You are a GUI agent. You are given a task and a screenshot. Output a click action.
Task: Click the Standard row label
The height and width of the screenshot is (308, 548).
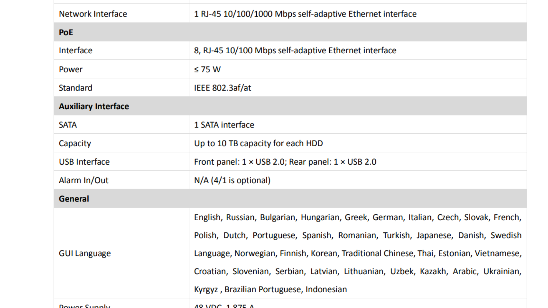[76, 88]
